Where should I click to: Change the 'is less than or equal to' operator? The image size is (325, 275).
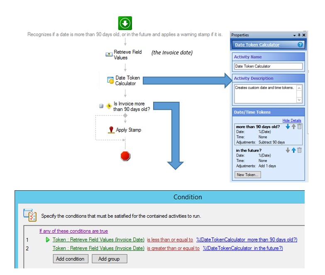coord(170,240)
